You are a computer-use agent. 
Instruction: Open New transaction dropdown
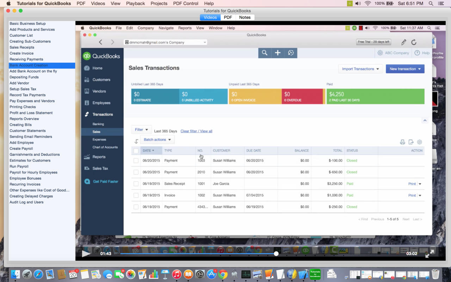point(405,69)
